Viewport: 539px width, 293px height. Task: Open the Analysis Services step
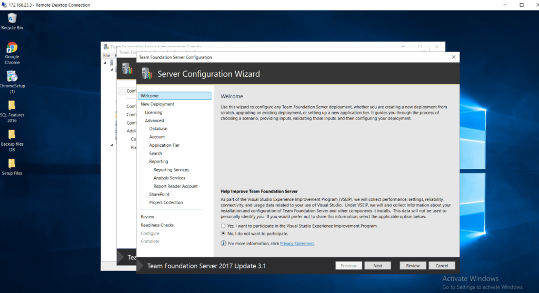coord(169,178)
